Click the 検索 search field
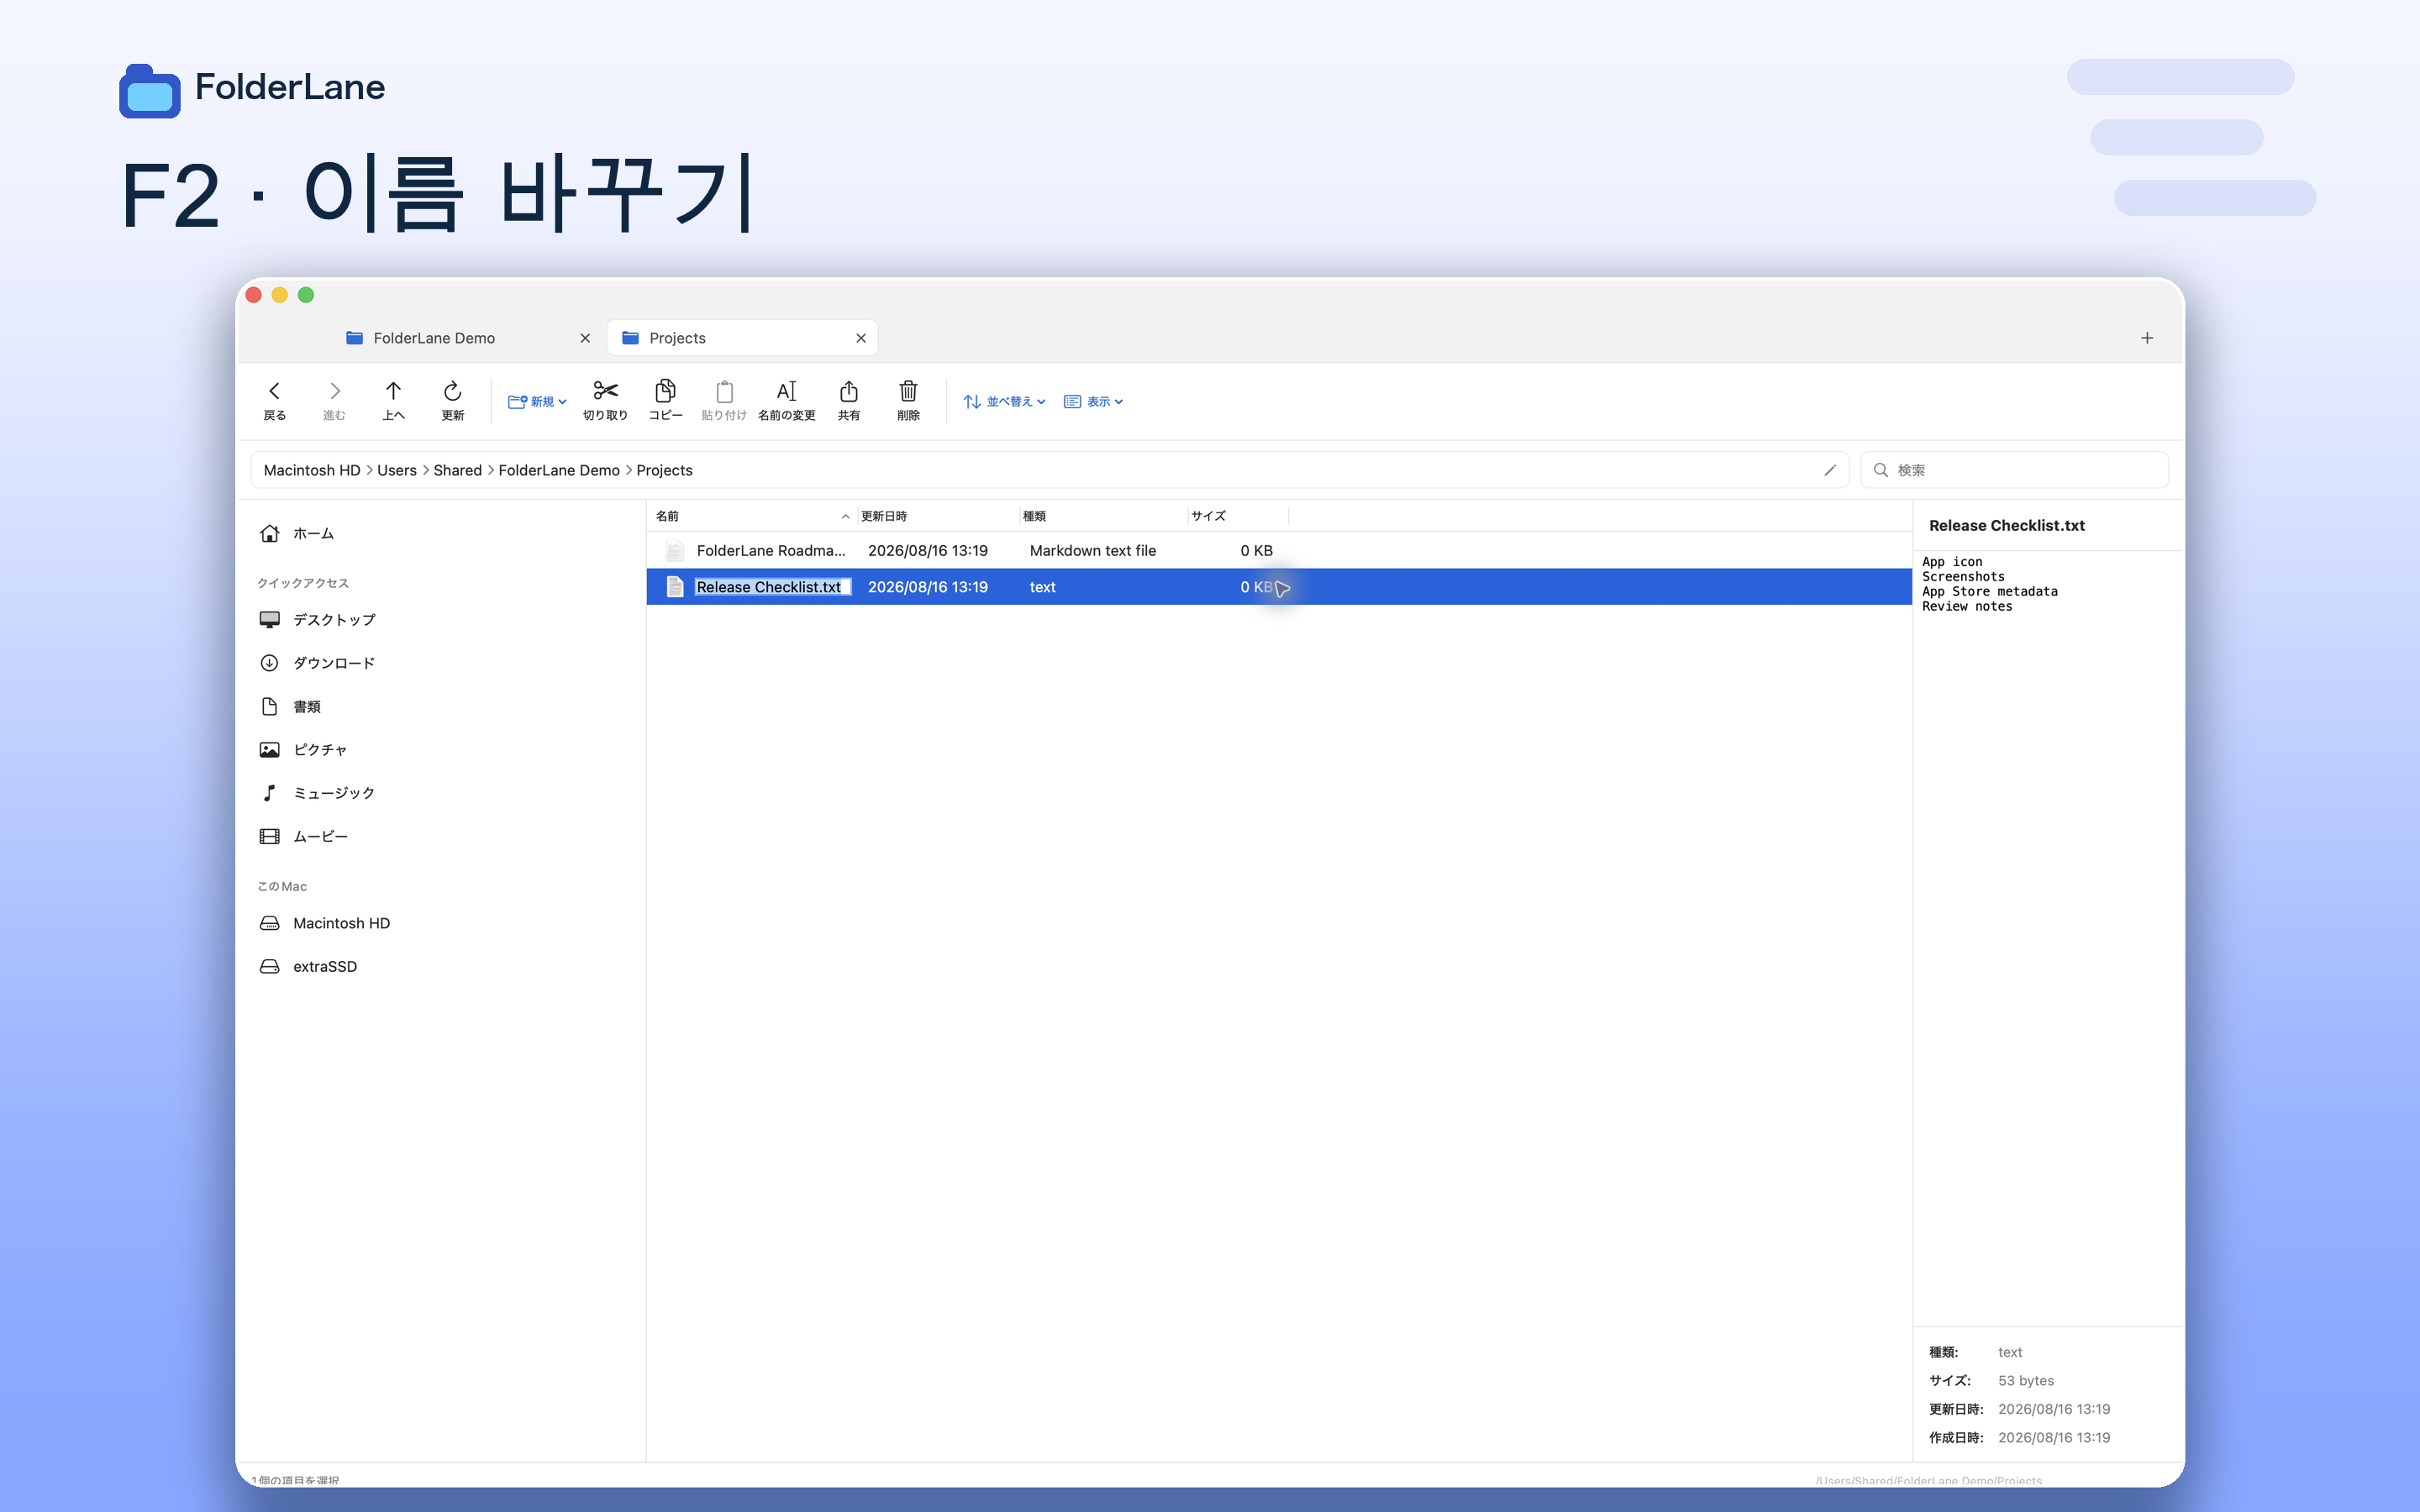This screenshot has height=1512, width=2420. click(x=2014, y=470)
